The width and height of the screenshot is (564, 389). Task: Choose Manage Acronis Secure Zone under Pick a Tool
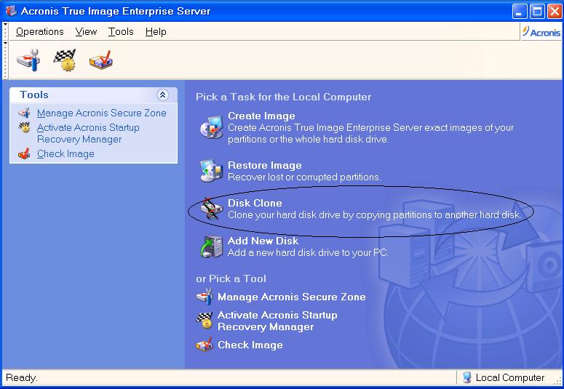click(292, 297)
